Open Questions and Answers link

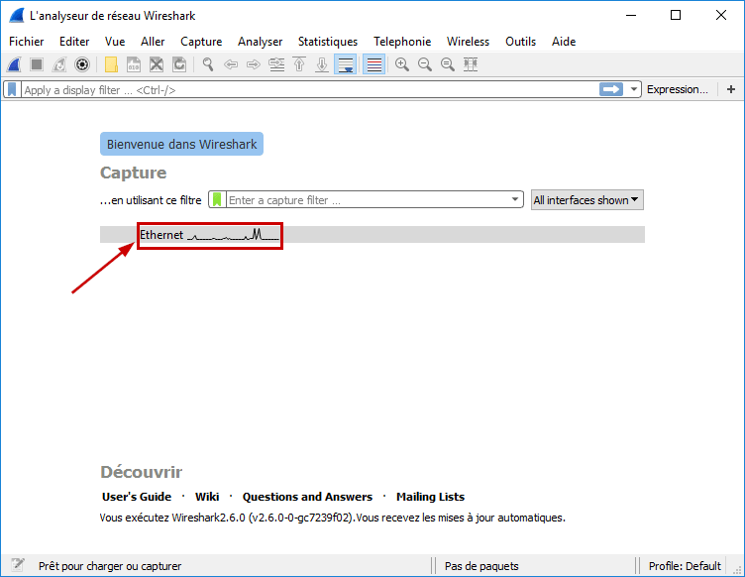click(307, 497)
